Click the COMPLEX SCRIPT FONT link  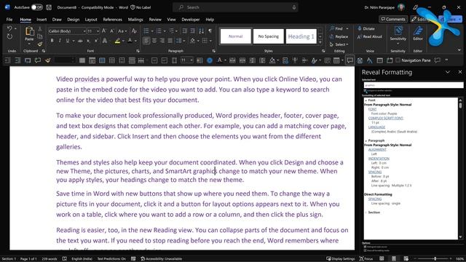386,118
